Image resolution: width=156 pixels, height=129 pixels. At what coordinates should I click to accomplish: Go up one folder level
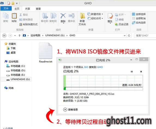tap(20, 35)
